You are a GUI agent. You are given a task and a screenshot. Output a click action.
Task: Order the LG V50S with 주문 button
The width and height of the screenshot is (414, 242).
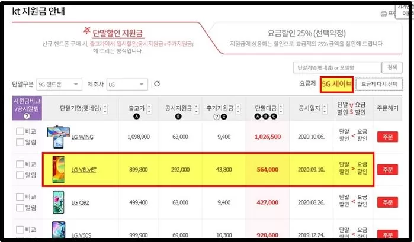click(387, 234)
